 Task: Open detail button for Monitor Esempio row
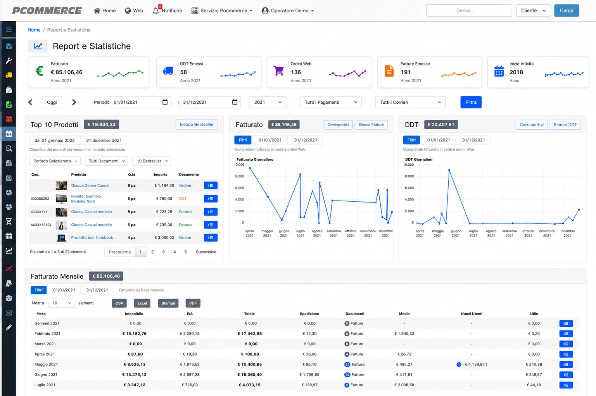[211, 199]
